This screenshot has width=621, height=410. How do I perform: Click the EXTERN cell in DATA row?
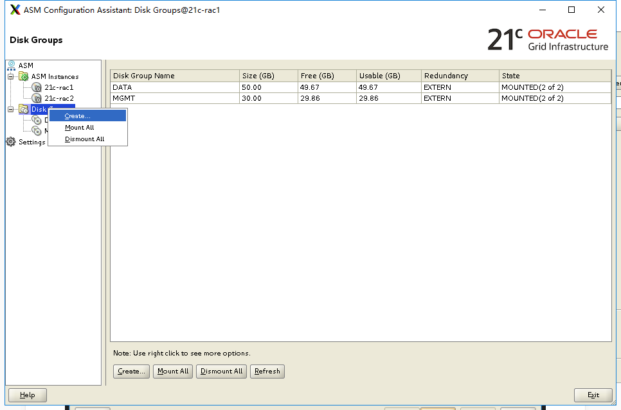point(460,87)
